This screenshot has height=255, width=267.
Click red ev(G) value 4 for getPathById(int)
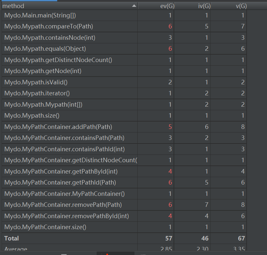click(170, 171)
